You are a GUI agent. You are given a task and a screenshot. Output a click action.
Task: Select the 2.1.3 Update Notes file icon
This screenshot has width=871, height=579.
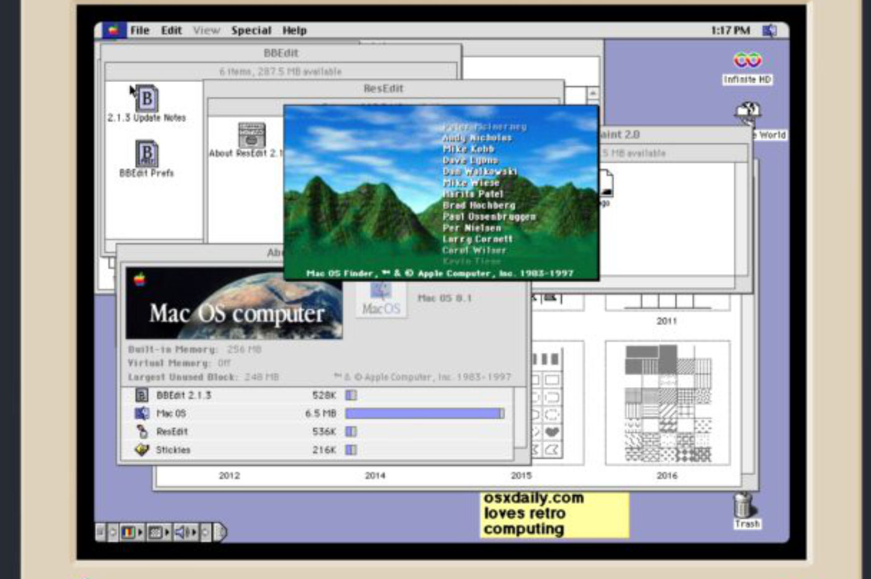pyautogui.click(x=146, y=98)
